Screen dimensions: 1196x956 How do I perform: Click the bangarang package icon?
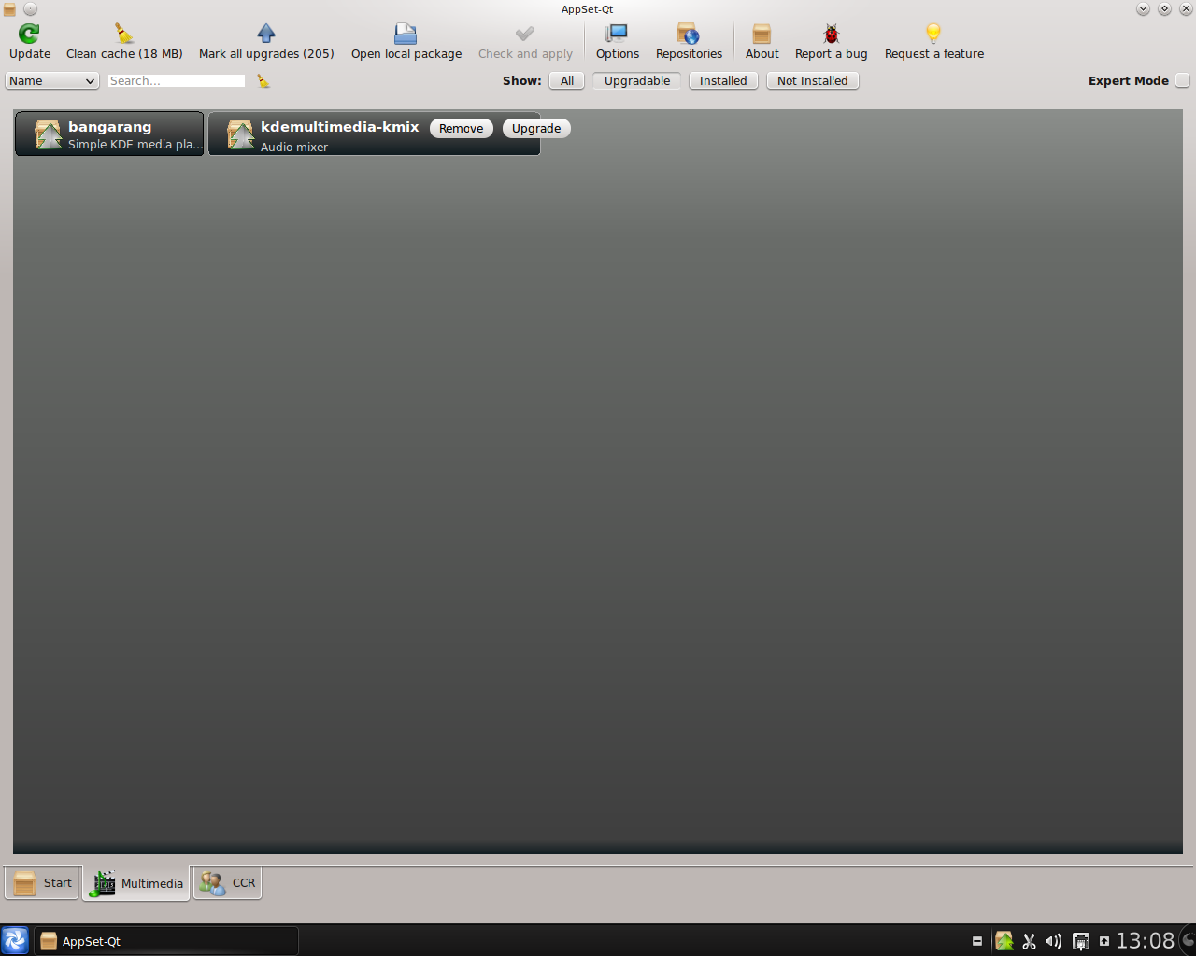(x=48, y=134)
